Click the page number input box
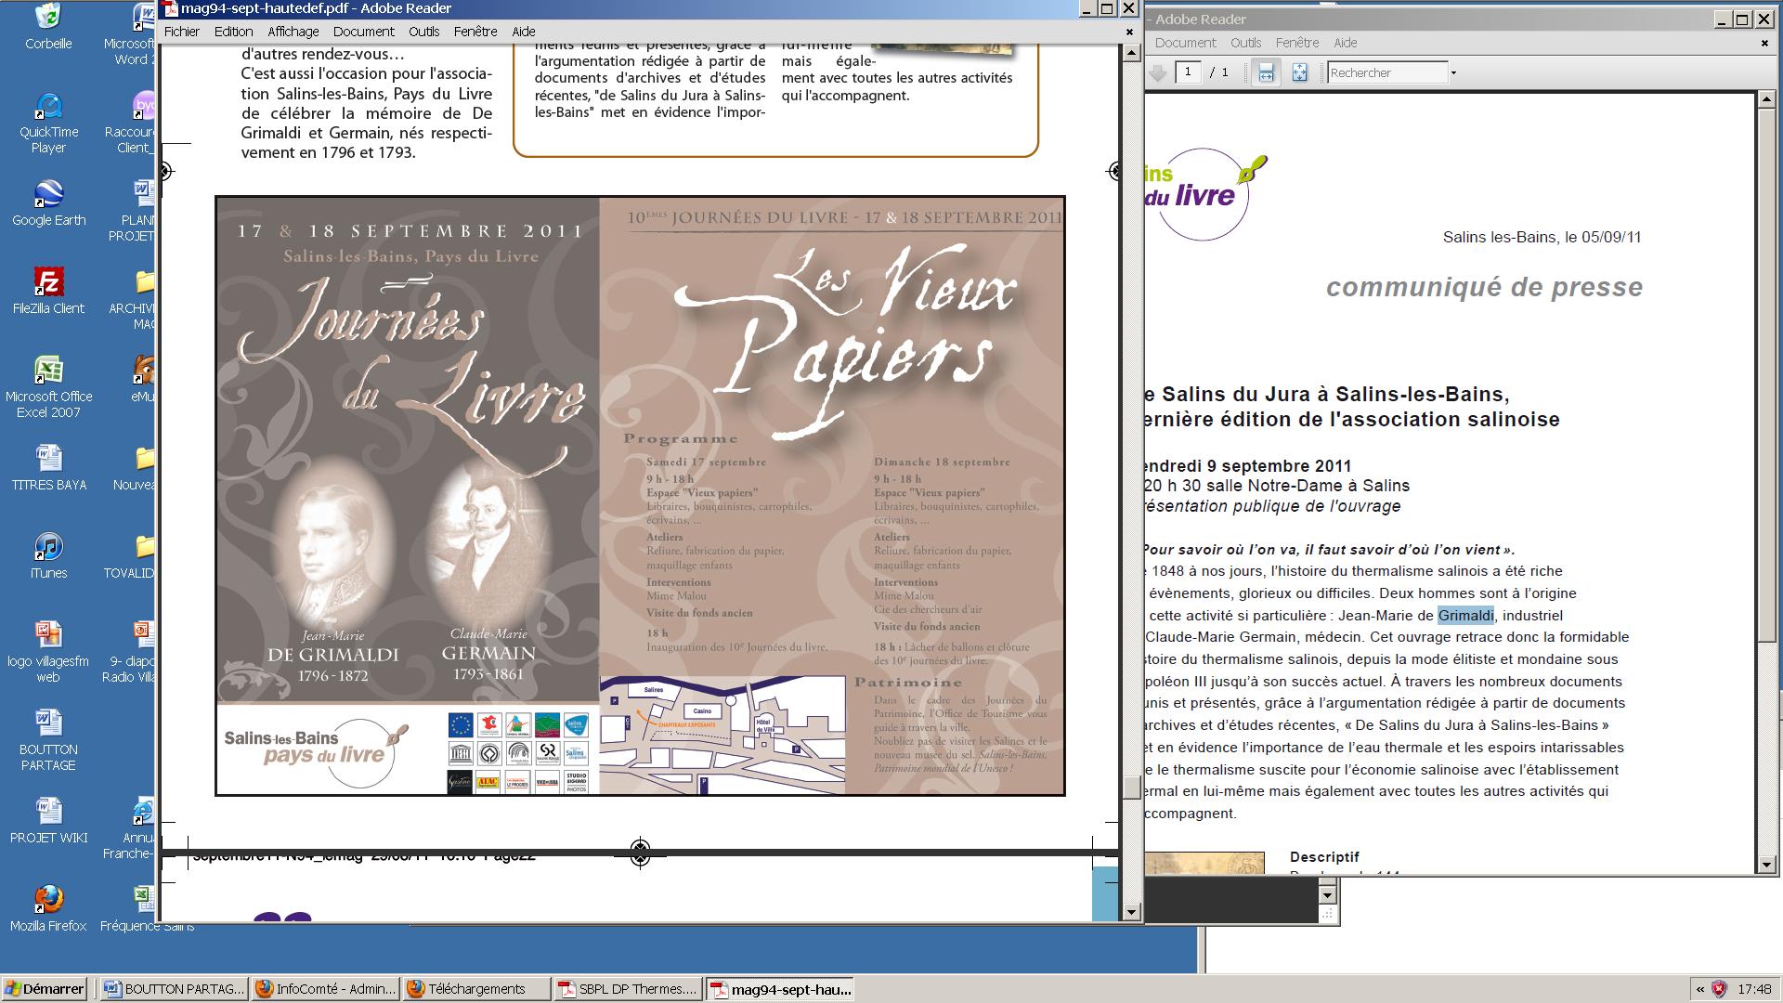Screen dimensions: 1783x1003 point(1188,72)
